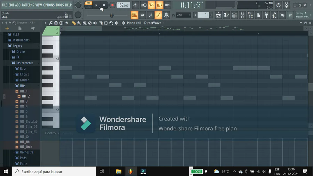Expand the Drums folder
The image size is (313, 176).
(21, 51)
